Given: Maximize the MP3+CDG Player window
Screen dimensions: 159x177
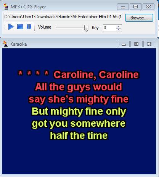Looking at the screenshot, I should (136, 7).
